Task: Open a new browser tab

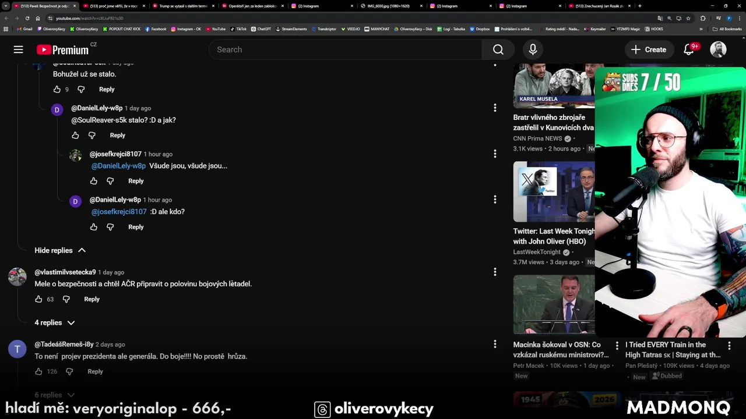Action: click(640, 6)
